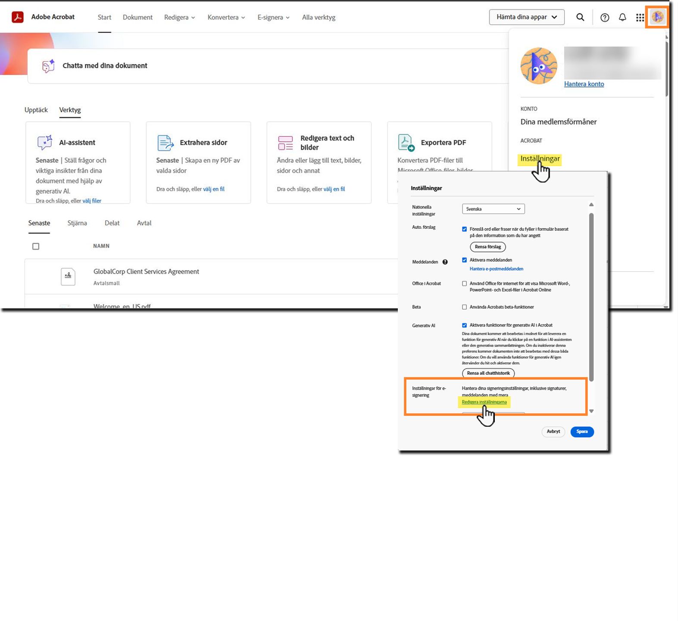
Task: Expand the Redigera menu
Action: (x=179, y=17)
